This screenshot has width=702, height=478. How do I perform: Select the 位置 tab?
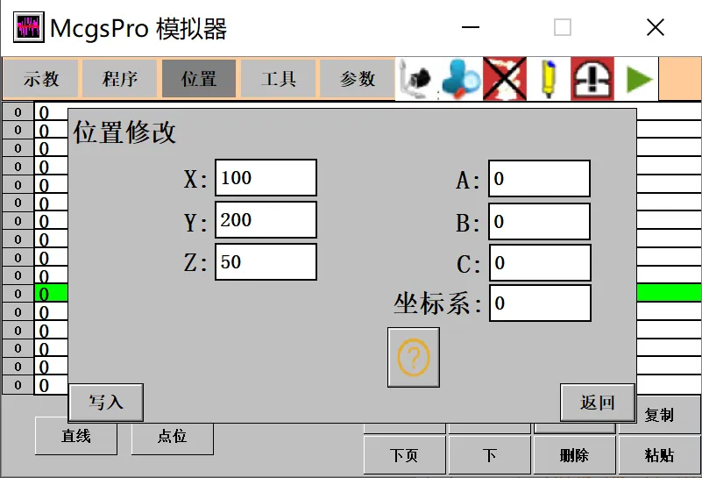199,79
